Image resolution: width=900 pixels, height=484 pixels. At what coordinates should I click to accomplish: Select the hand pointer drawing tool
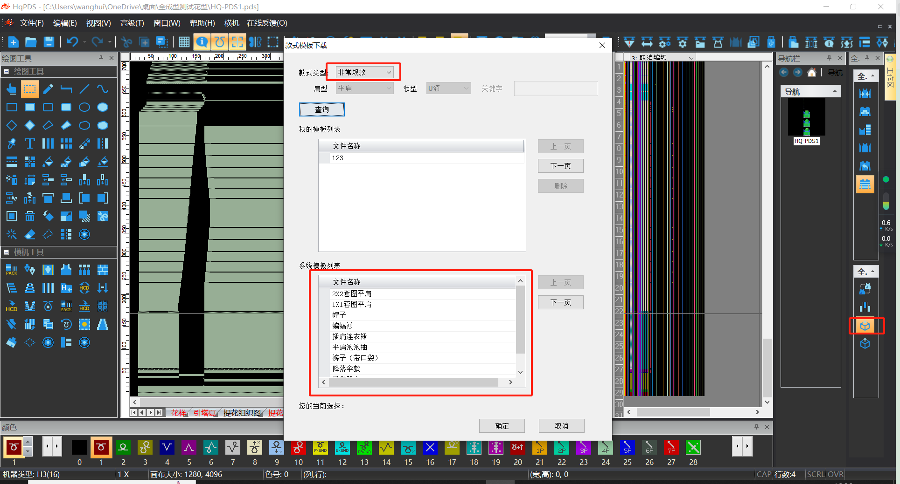point(12,89)
